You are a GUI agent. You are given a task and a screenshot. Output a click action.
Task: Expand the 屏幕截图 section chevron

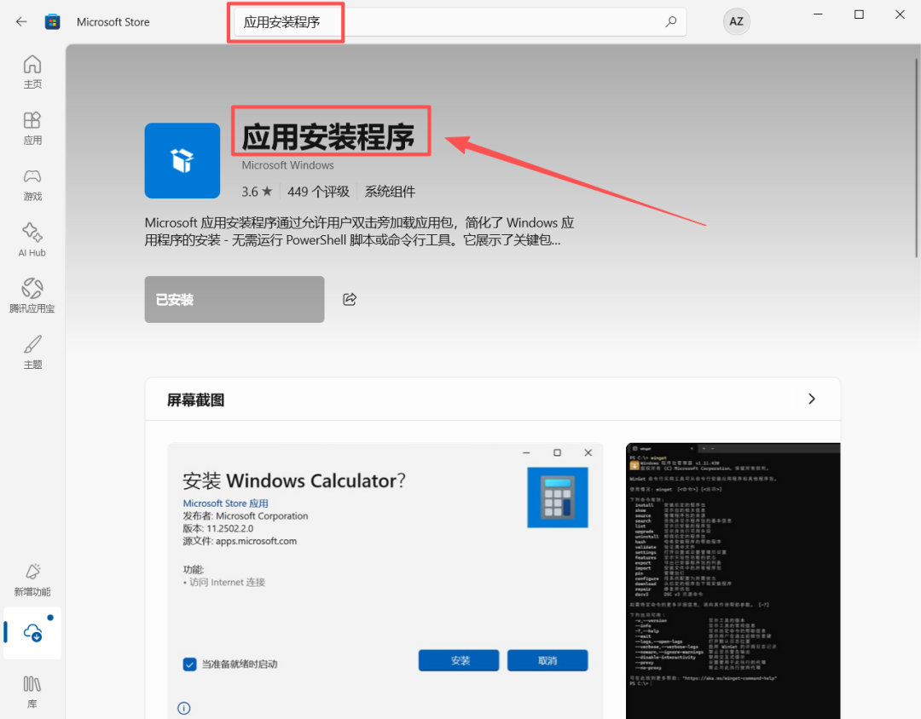pyautogui.click(x=811, y=400)
